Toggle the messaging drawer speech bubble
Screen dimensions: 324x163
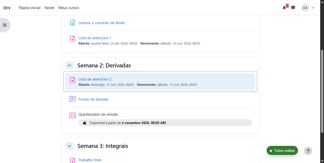(293, 8)
